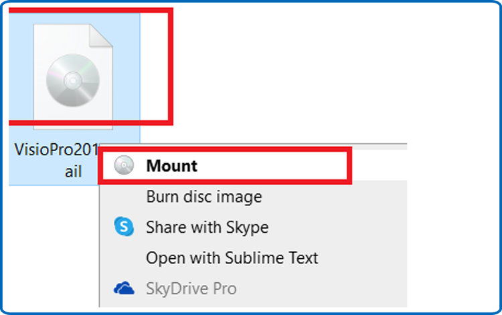Click blank icon slot beside Open with Sublime Text
The image size is (502, 315).
pyautogui.click(x=124, y=257)
